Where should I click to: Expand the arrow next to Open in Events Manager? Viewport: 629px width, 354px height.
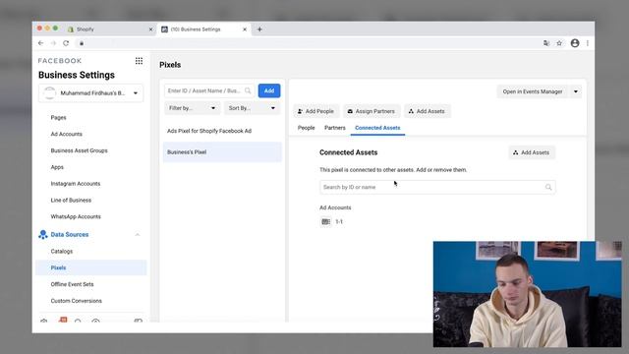tap(576, 91)
